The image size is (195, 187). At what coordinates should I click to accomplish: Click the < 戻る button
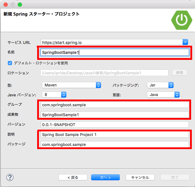pyautogui.click(x=73, y=177)
